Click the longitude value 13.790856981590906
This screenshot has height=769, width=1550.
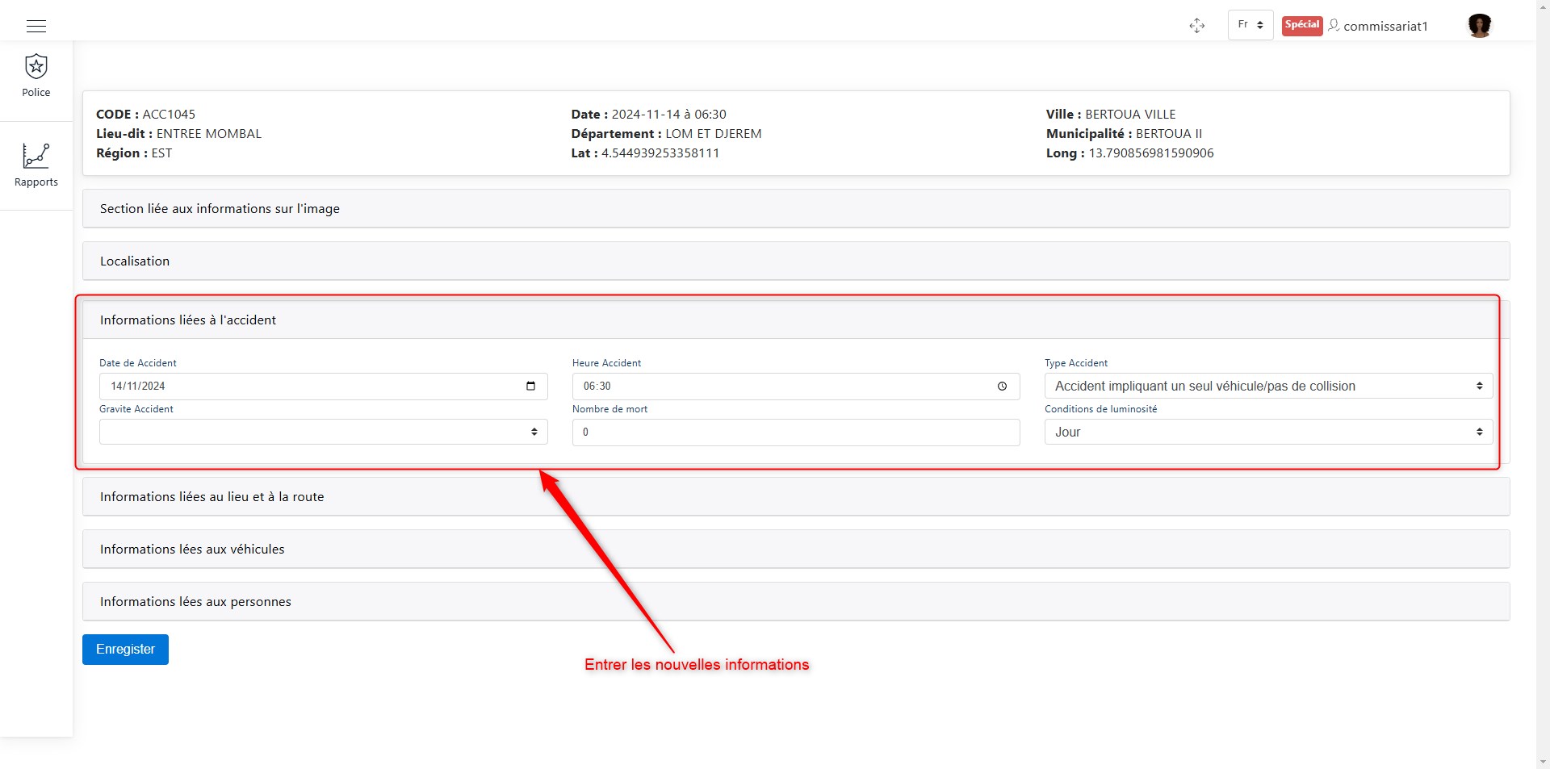(x=1151, y=153)
